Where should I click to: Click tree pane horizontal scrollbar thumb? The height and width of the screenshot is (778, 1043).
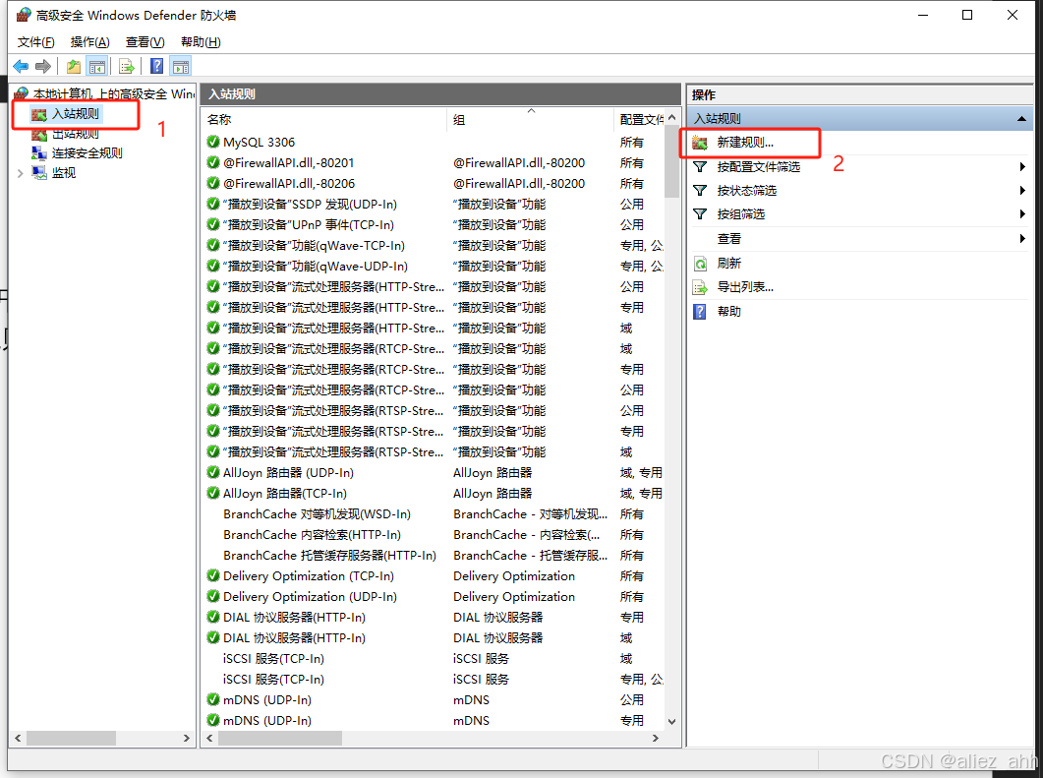(x=71, y=738)
